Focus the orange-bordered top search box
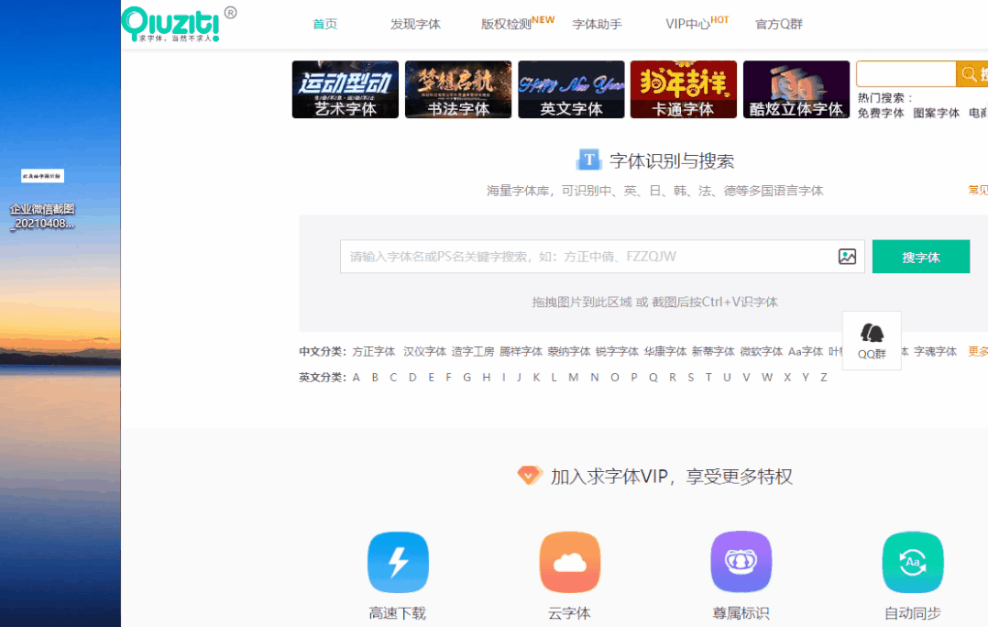The height and width of the screenshot is (627, 988). (906, 74)
